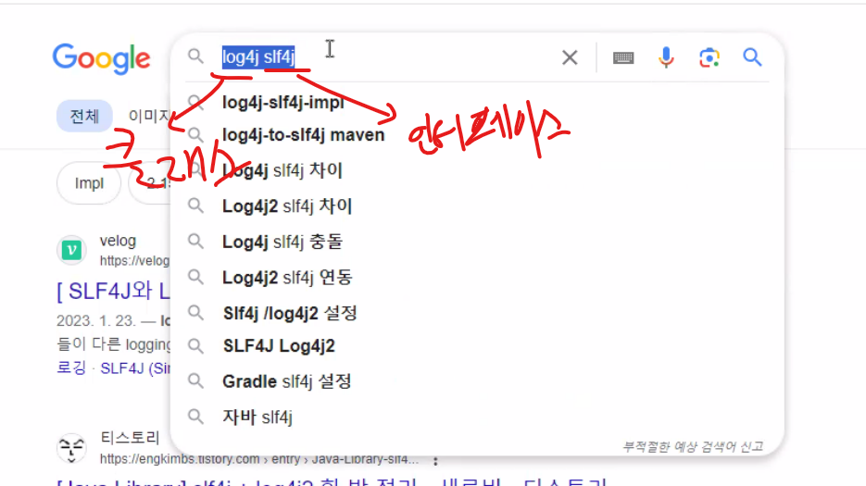Image resolution: width=866 pixels, height=486 pixels.
Task: Click the Google logo
Action: 101,58
